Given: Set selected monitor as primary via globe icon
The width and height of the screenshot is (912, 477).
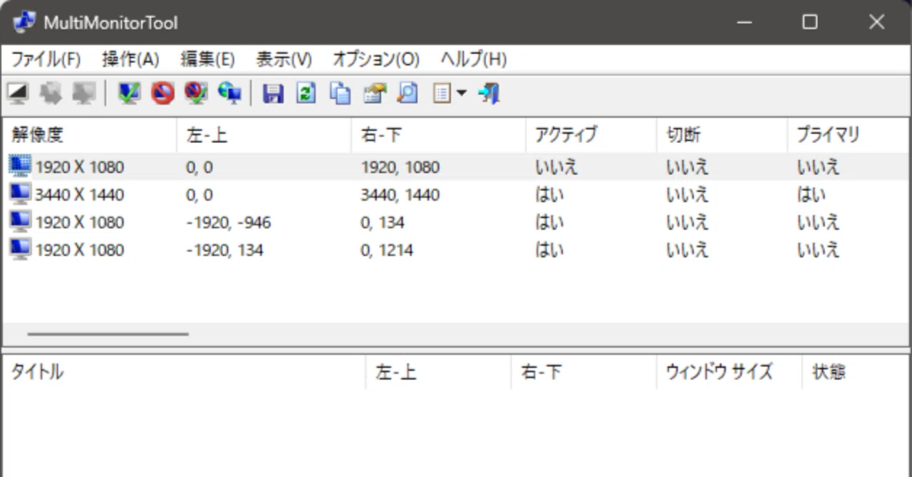Looking at the screenshot, I should (229, 93).
